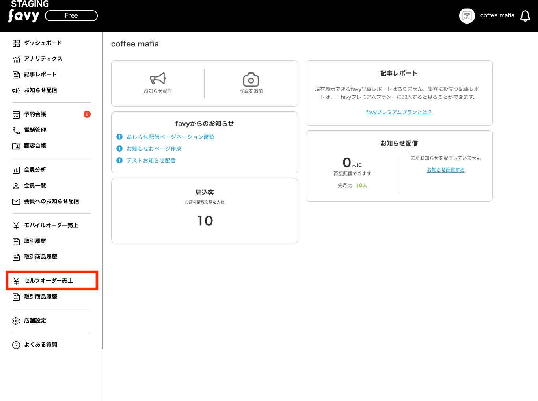
Task: Open the 顧客台帳 folder icon
Action: pyautogui.click(x=16, y=146)
